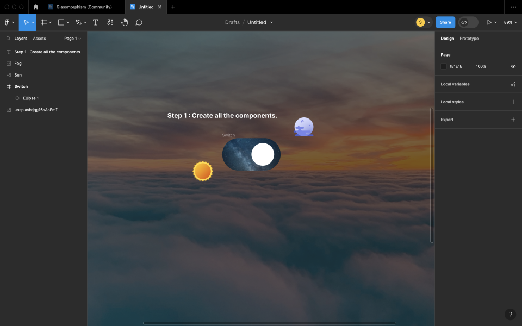Open the Untitled file name dropdown
This screenshot has height=326, width=522.
(x=260, y=22)
